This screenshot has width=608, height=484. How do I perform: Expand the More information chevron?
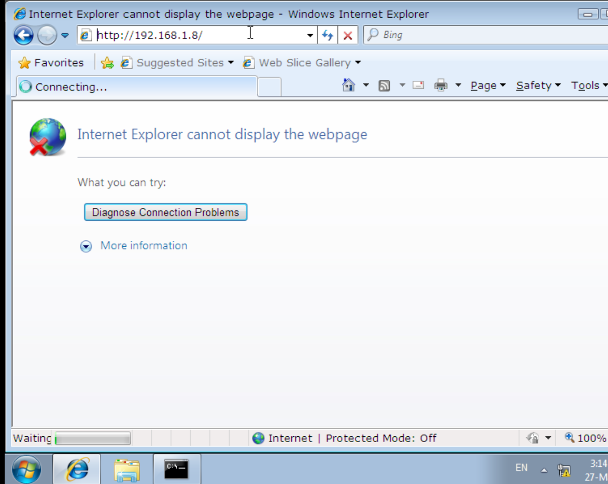[x=86, y=247]
